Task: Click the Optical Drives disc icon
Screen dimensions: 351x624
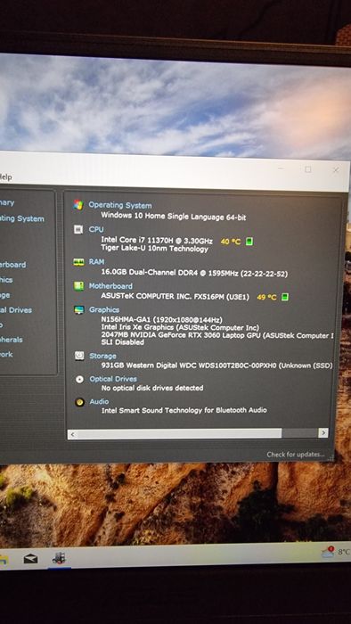Action: 79,379
